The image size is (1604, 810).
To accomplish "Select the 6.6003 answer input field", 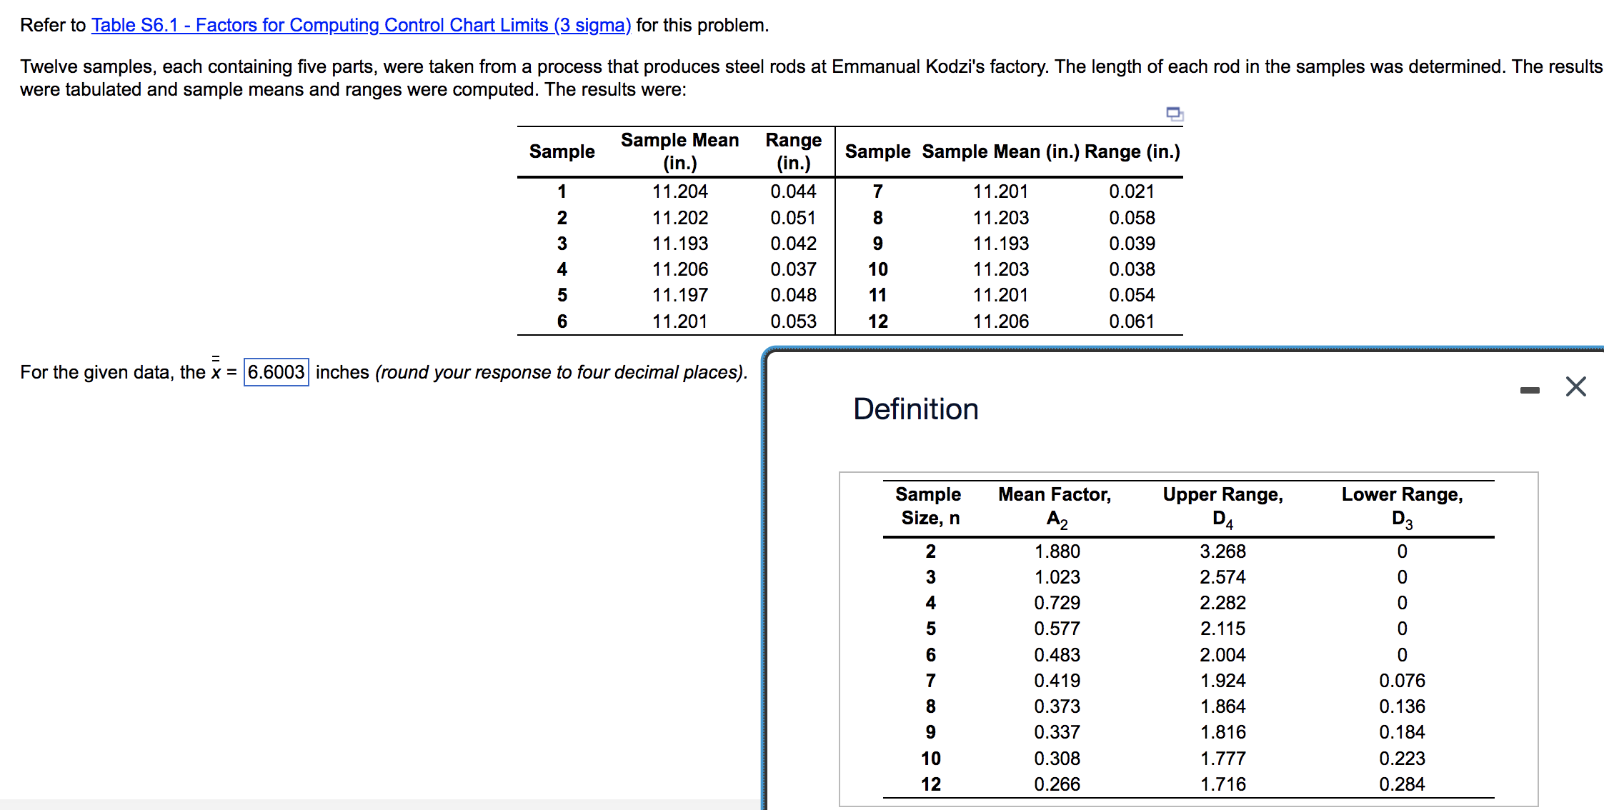I will pos(276,372).
